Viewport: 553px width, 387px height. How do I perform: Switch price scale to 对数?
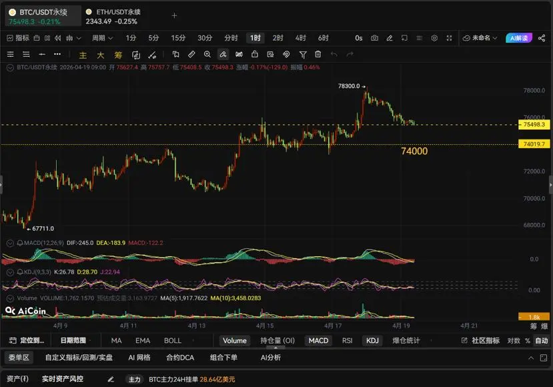pos(514,340)
